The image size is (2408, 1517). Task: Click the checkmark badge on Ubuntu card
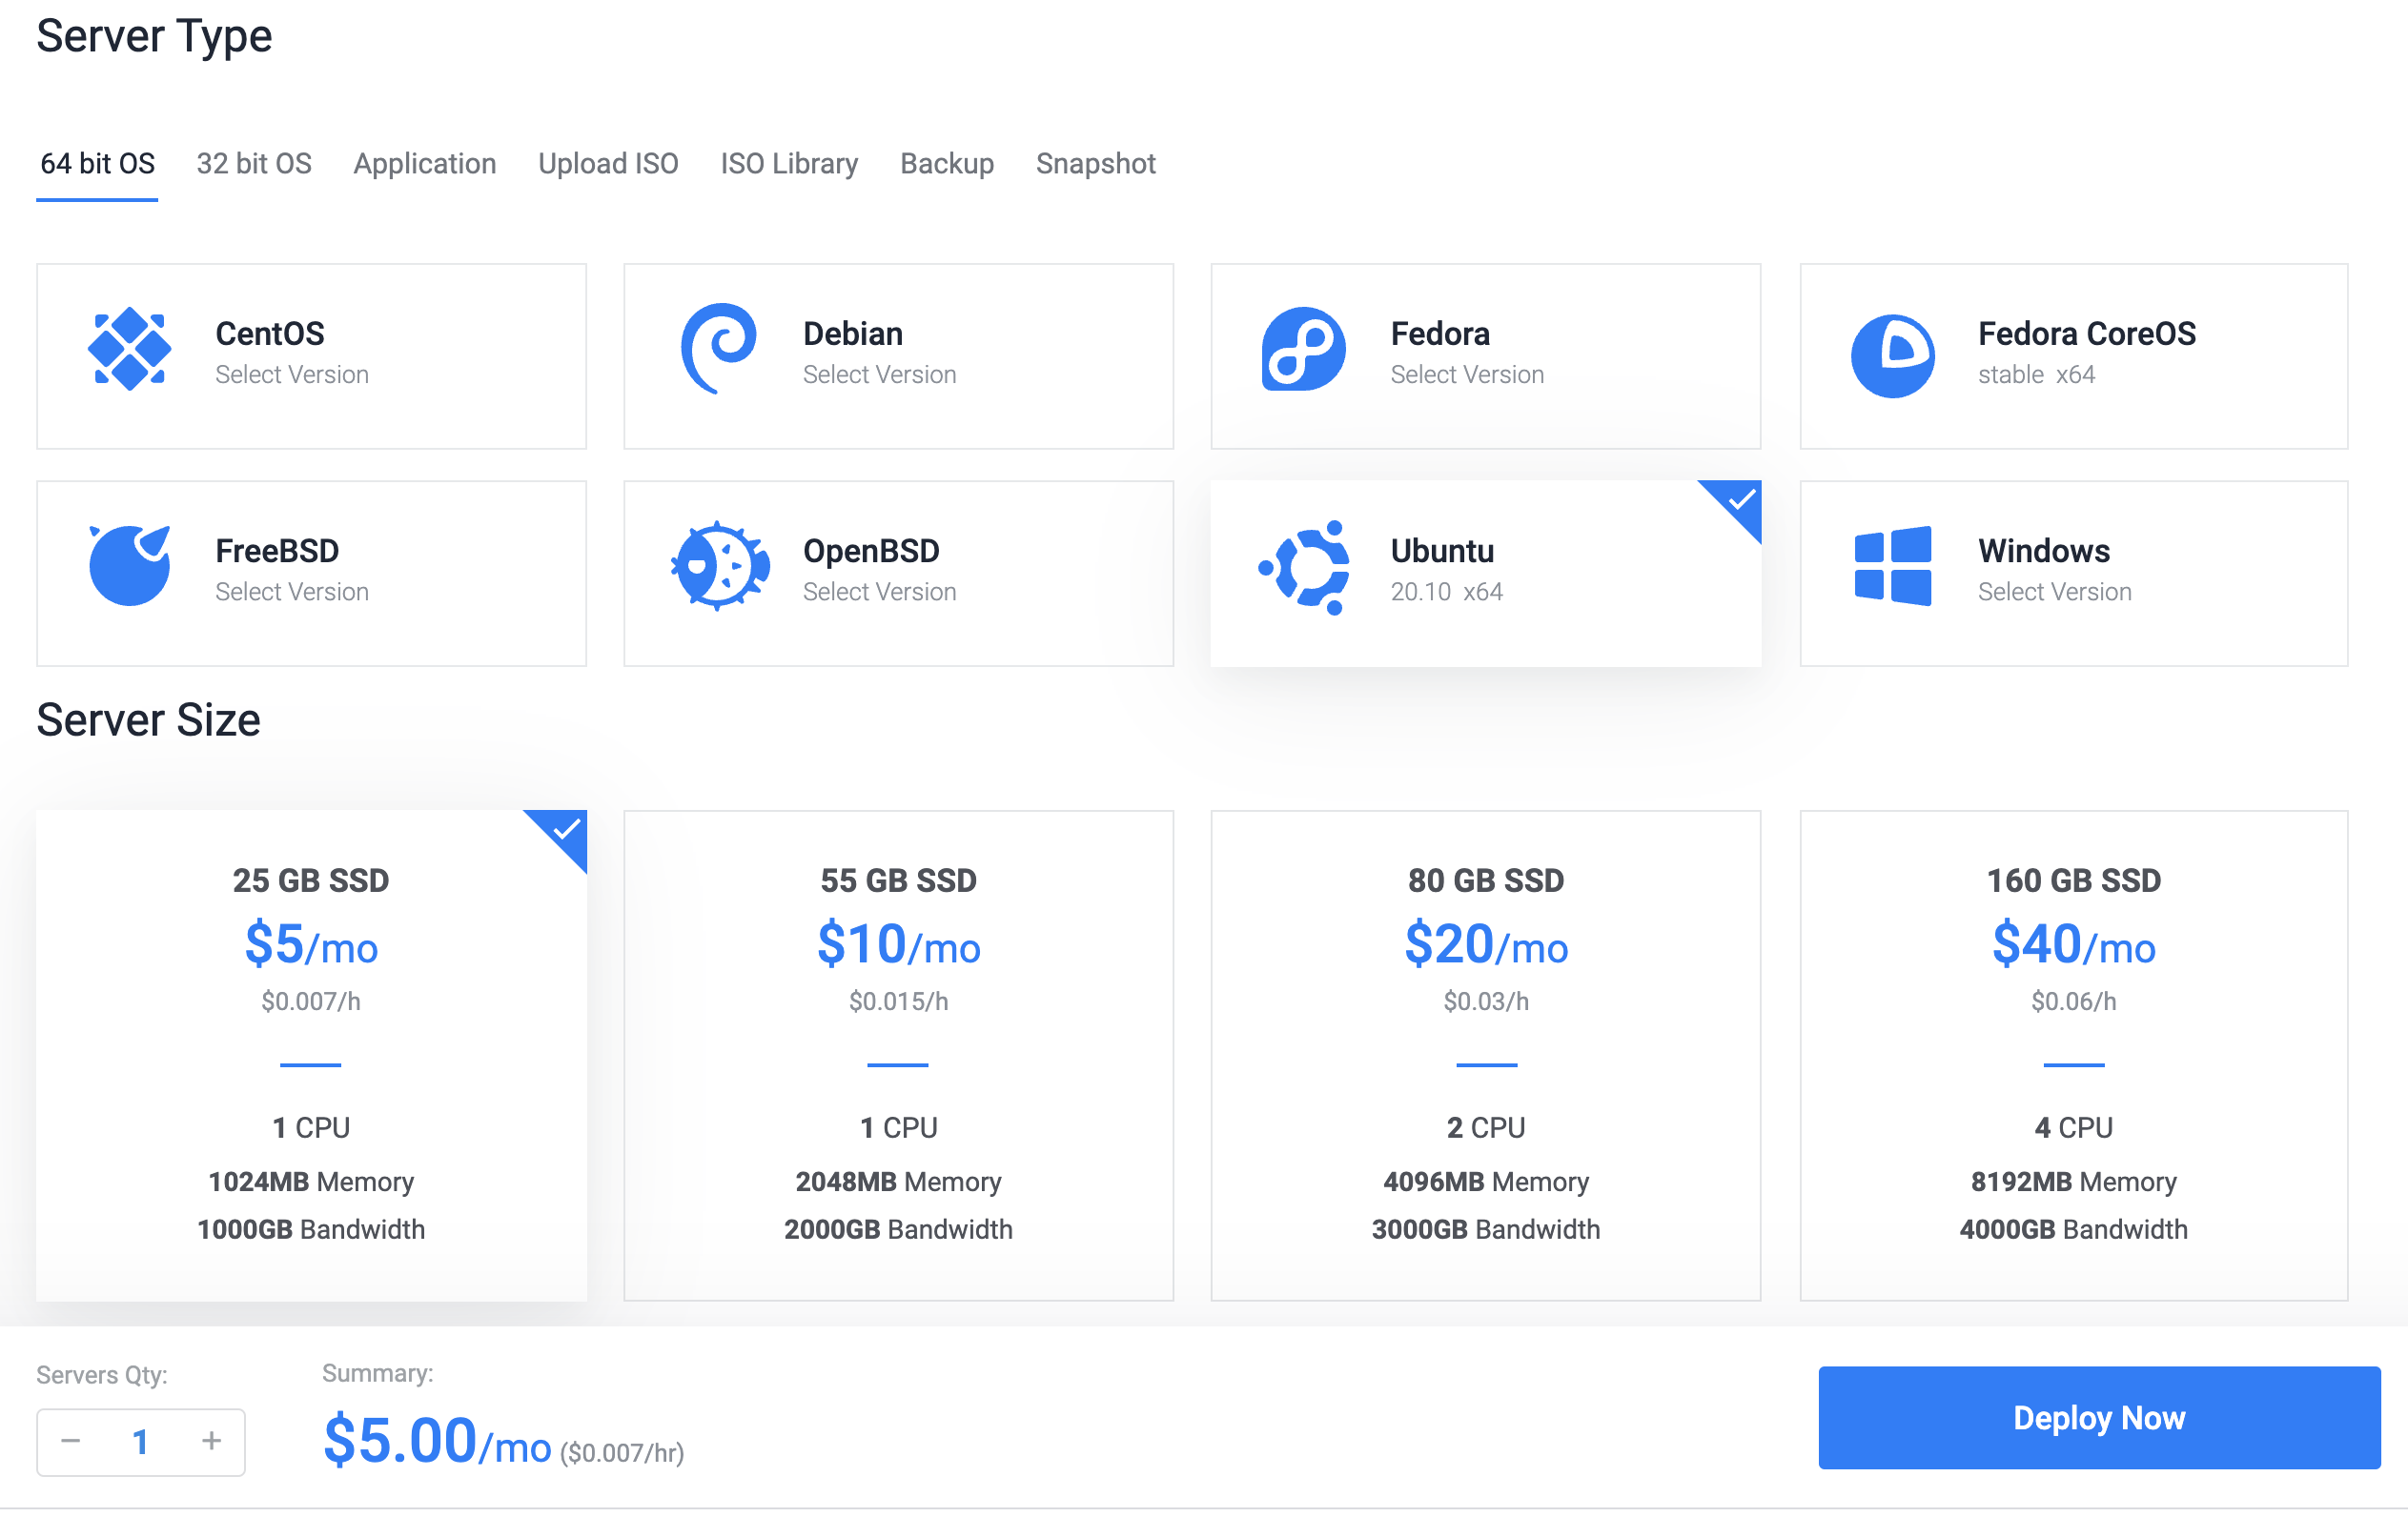pos(1739,503)
